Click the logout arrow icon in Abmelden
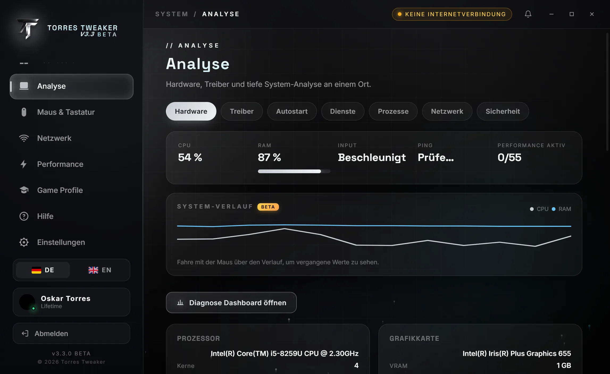610x374 pixels. click(x=25, y=333)
